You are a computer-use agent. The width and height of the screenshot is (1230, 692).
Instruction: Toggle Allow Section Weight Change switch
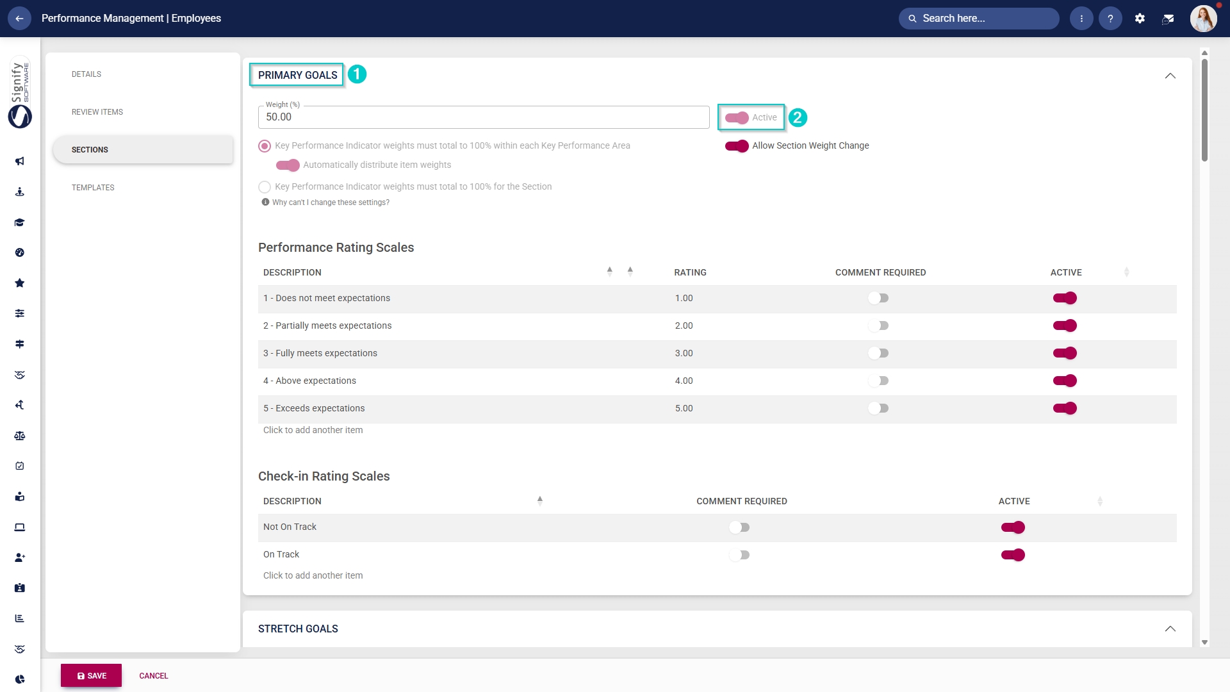pos(737,146)
